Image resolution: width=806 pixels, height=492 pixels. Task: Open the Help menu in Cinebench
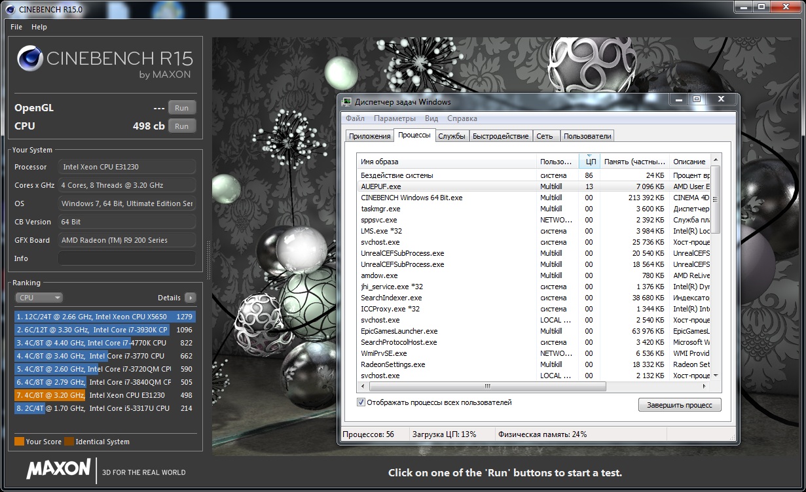pos(39,27)
